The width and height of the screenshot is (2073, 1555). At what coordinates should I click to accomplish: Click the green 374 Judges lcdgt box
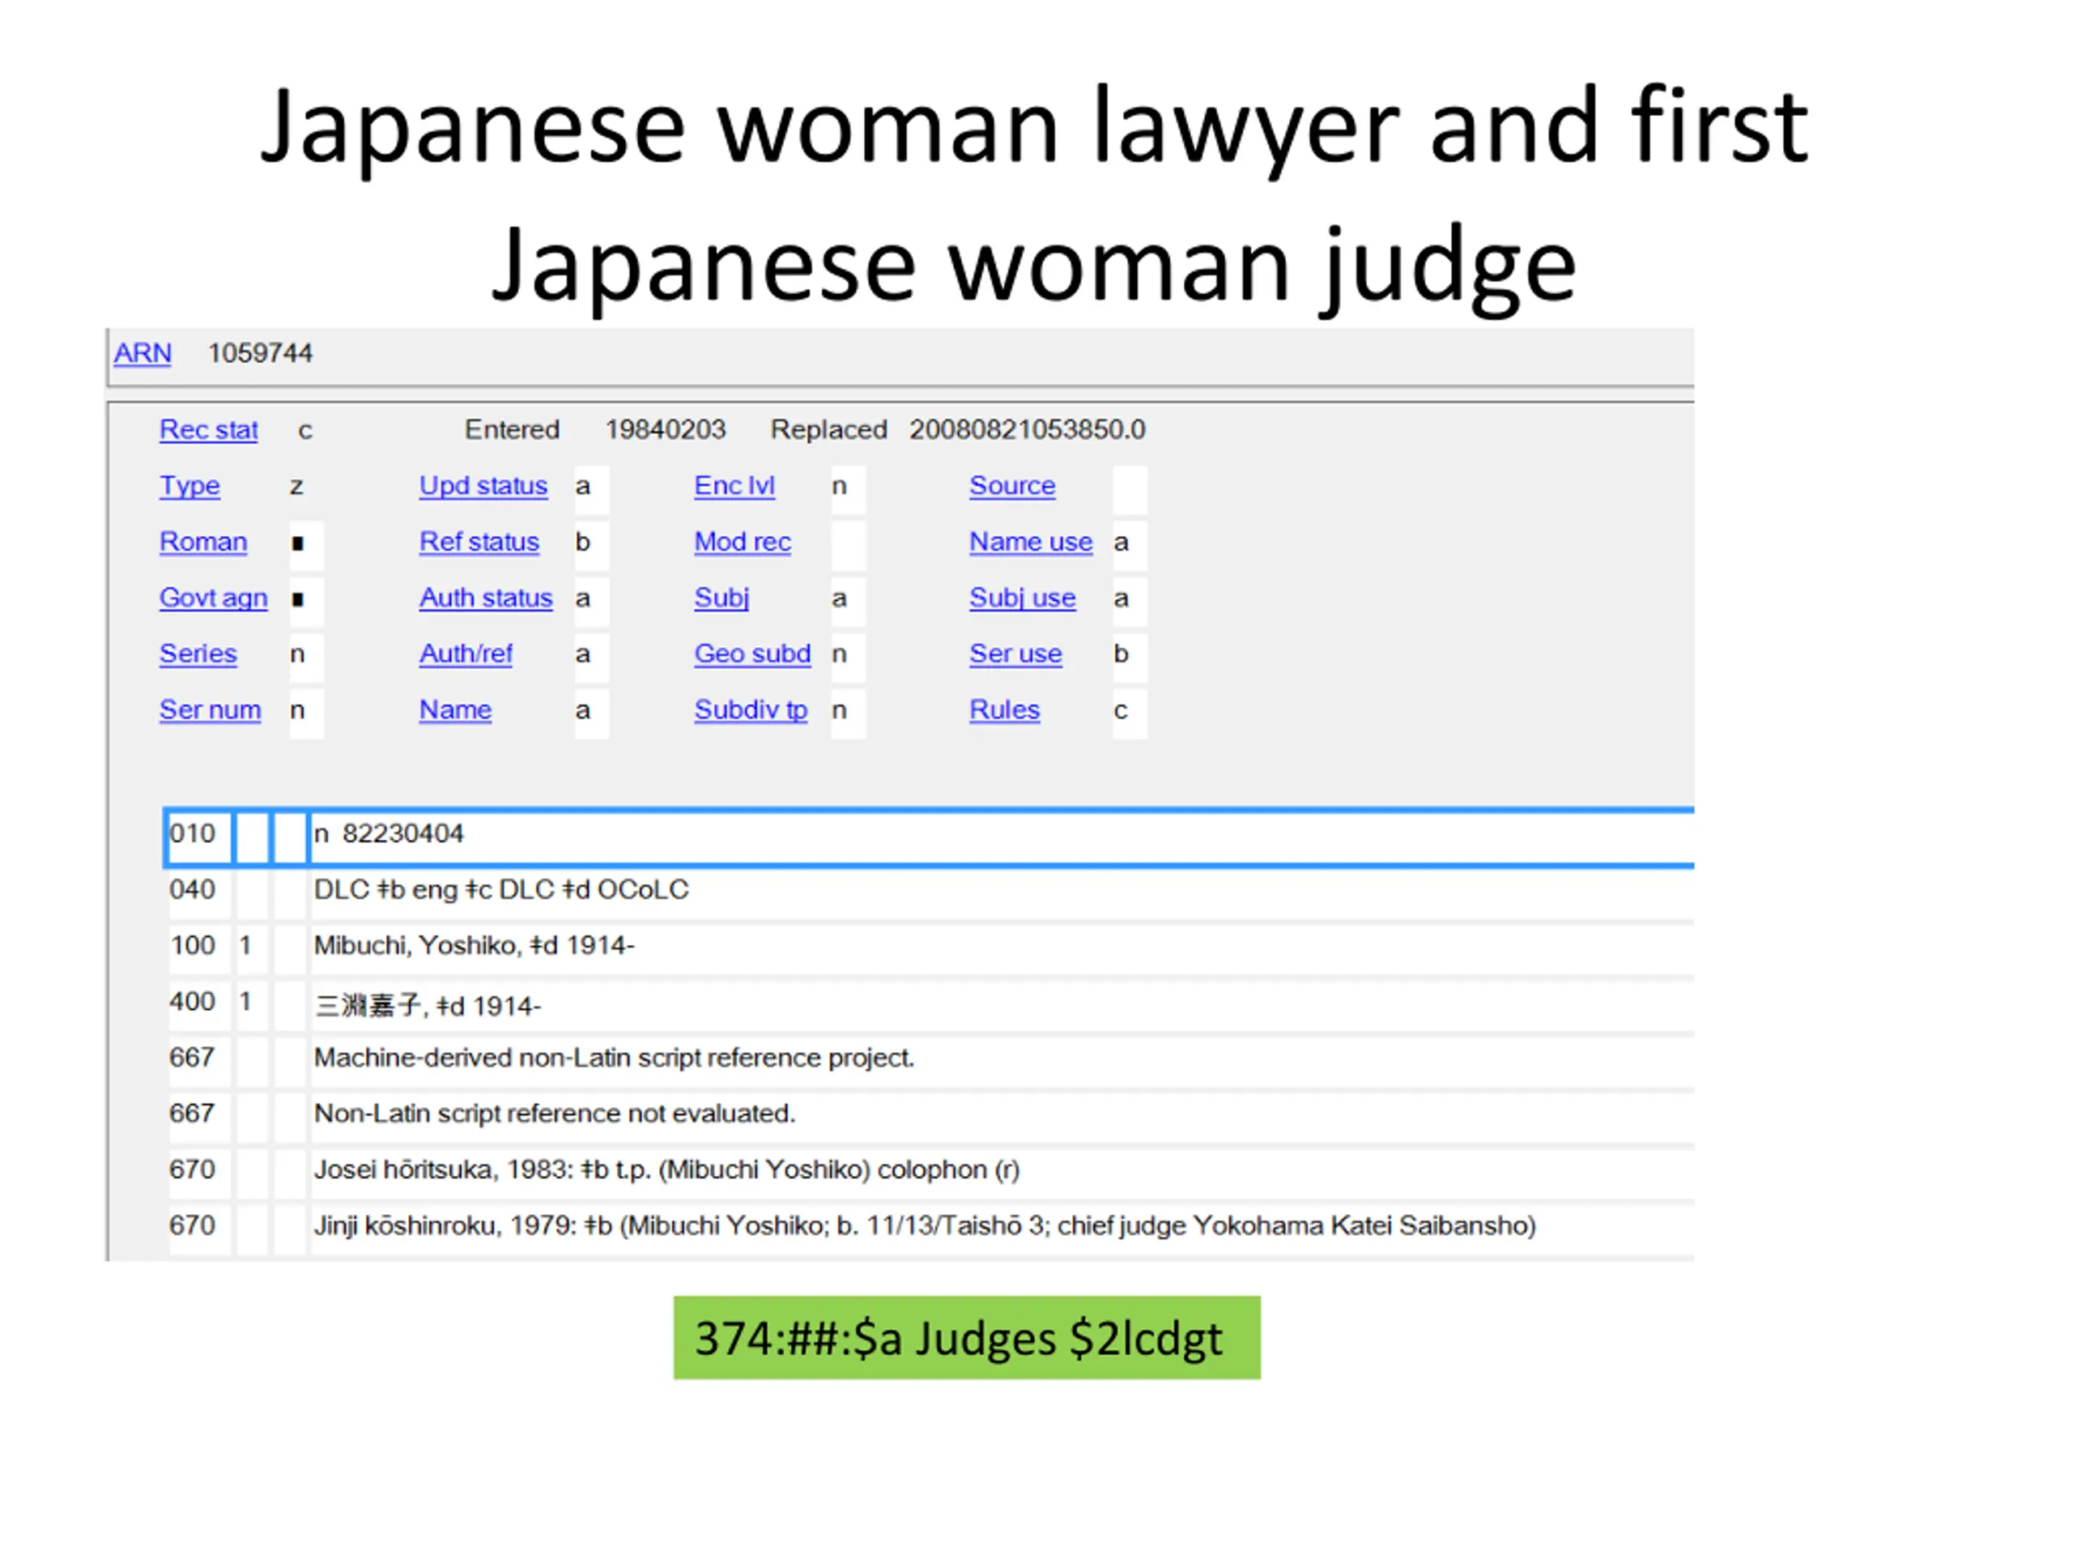[x=966, y=1338]
